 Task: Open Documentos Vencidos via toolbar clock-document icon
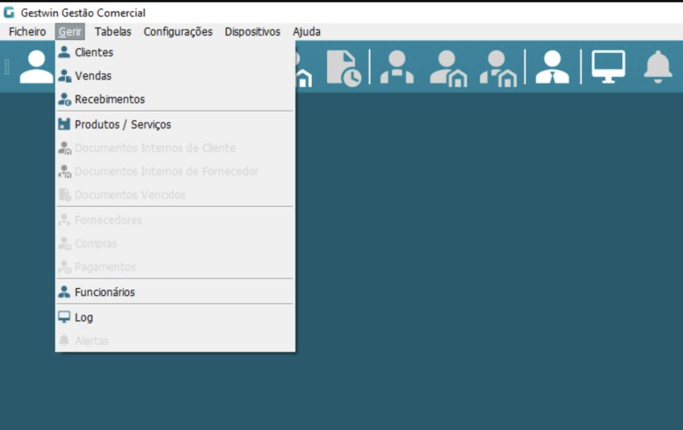(x=344, y=67)
